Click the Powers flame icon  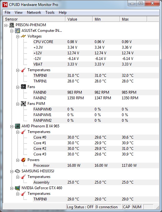pos(23,160)
